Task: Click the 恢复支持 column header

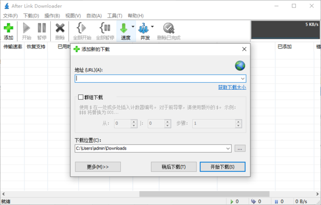Action: [36, 47]
